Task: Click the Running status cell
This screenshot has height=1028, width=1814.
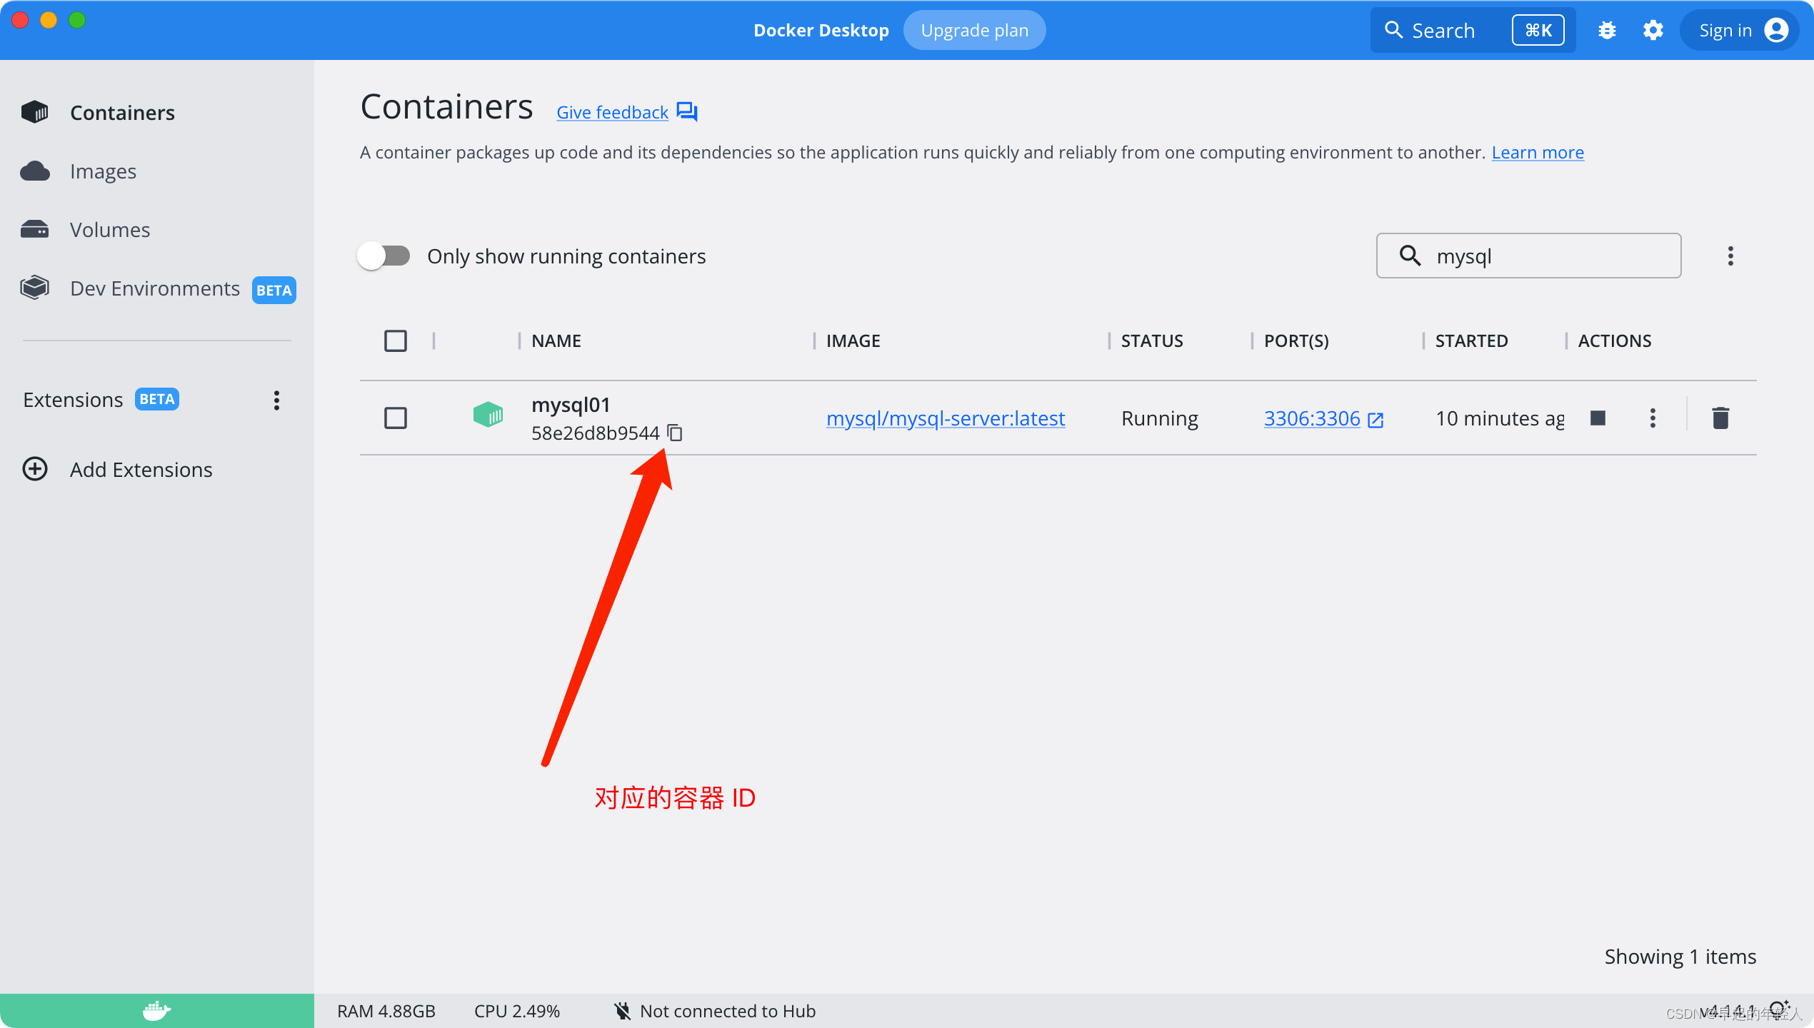Action: point(1159,418)
